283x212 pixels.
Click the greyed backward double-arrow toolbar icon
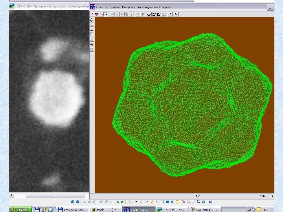pos(122,14)
